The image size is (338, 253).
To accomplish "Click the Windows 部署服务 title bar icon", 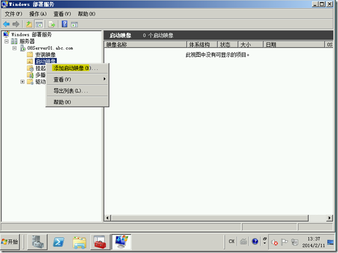I will 5,4.
